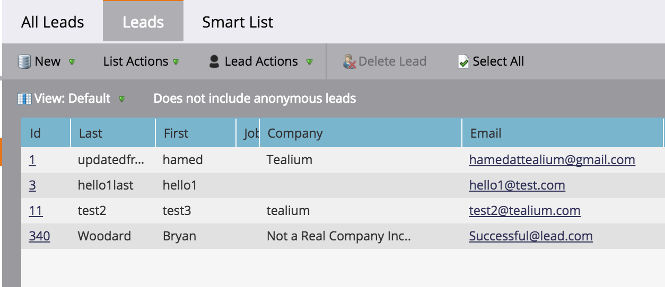This screenshot has width=665, height=287.
Task: Expand the New dropdown arrow
Action: (x=72, y=62)
